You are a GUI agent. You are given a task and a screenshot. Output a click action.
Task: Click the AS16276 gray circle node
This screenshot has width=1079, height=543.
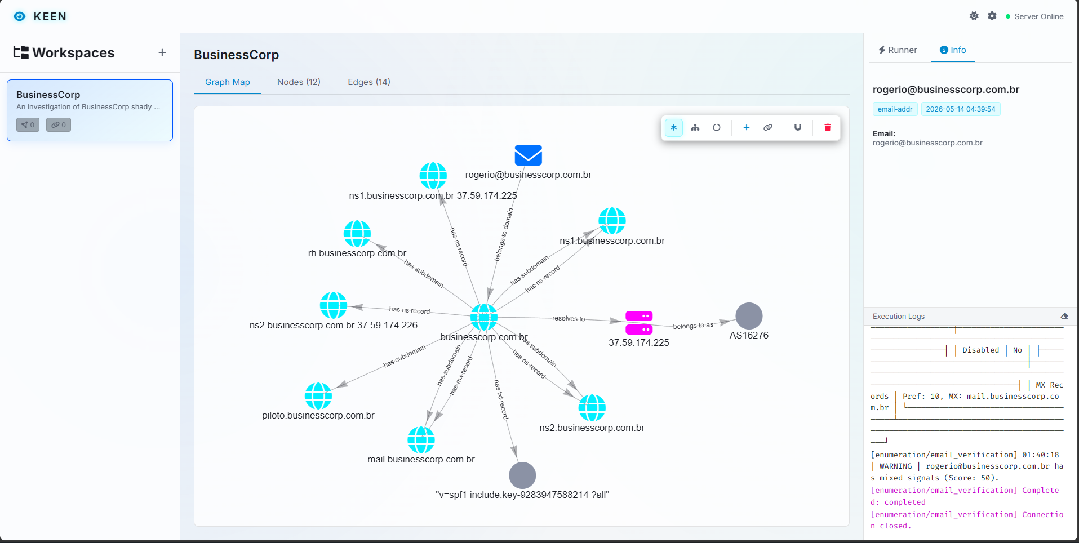[749, 316]
